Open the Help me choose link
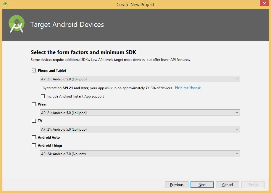Screen dimensions: 271x193 [x=188, y=88]
